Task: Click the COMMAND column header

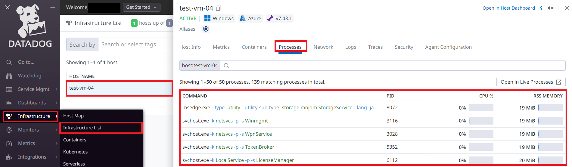Action: 195,96
